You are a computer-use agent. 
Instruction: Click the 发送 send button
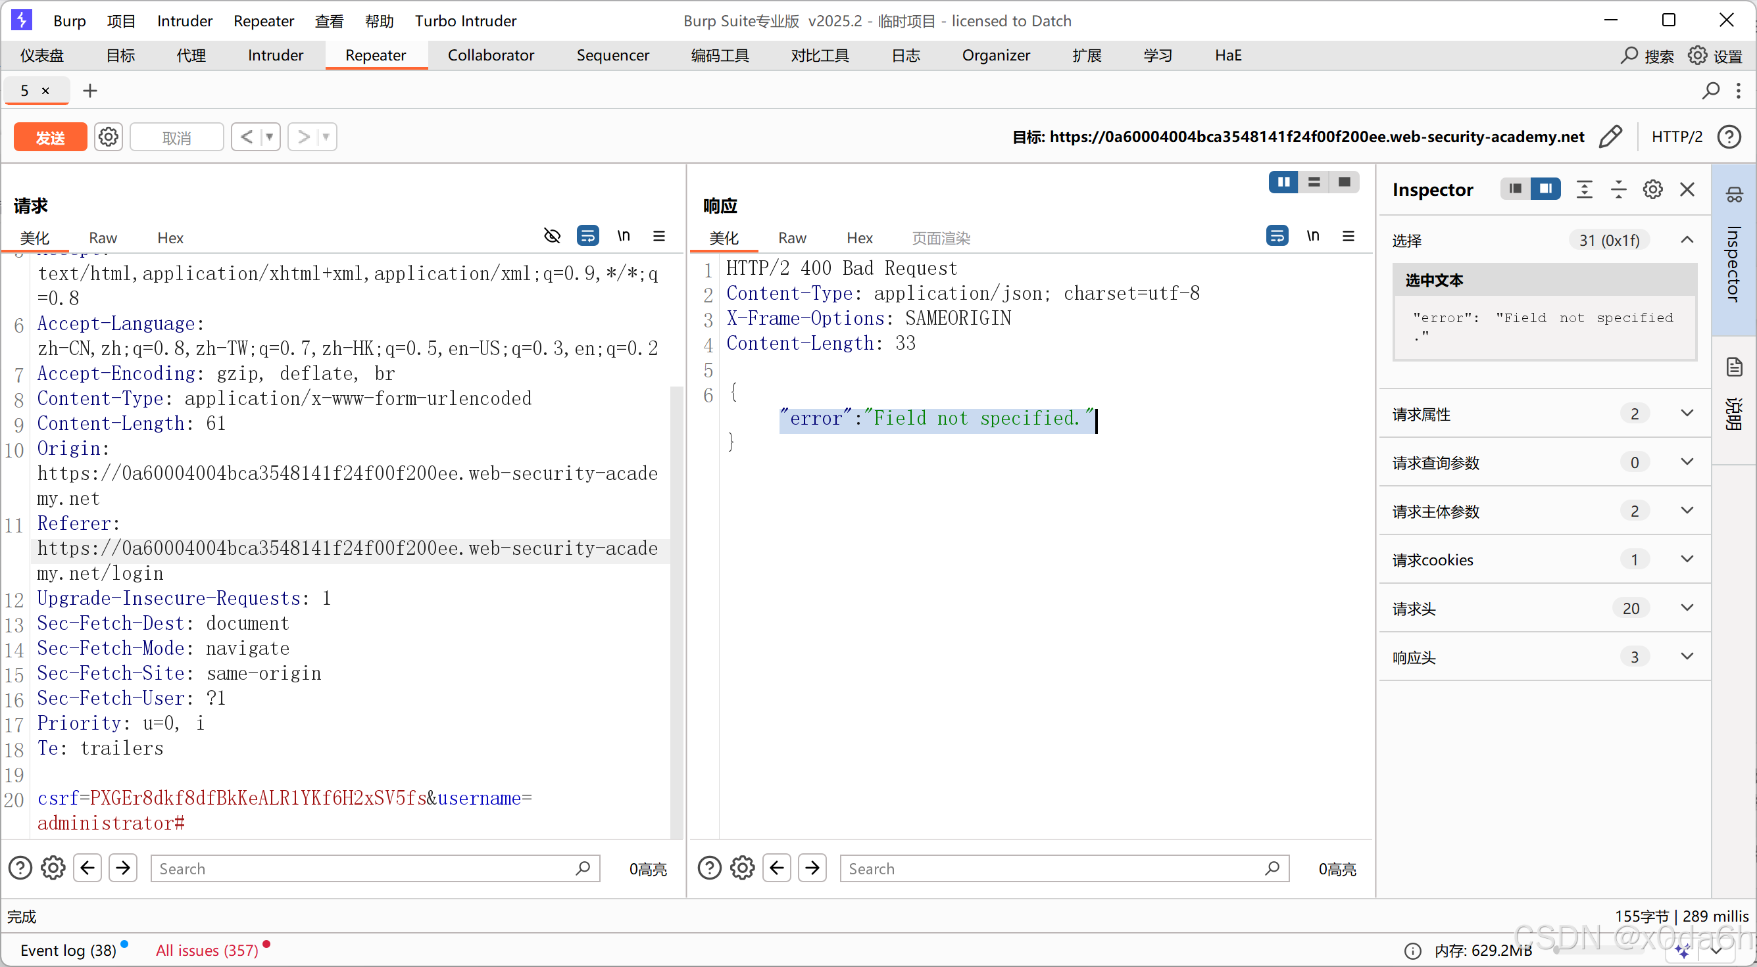pyautogui.click(x=50, y=136)
